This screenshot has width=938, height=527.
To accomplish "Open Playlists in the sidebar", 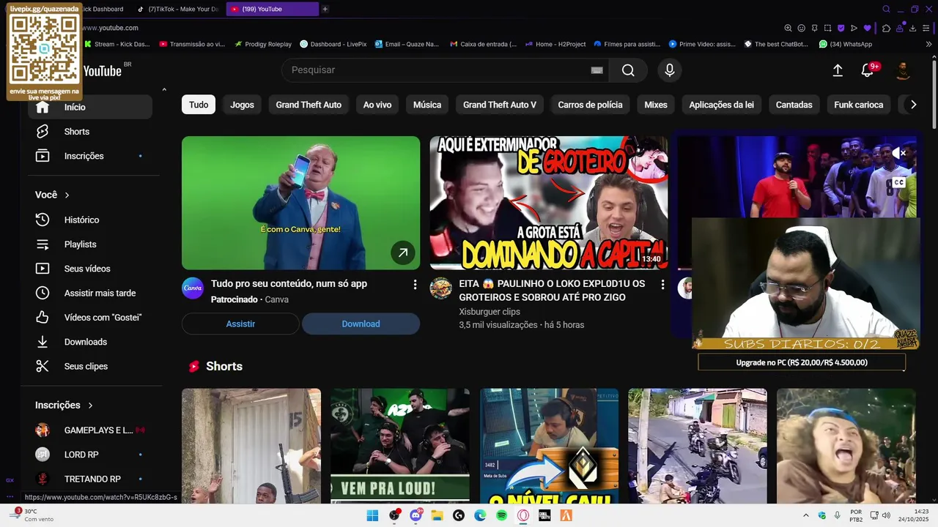I will pos(90,244).
